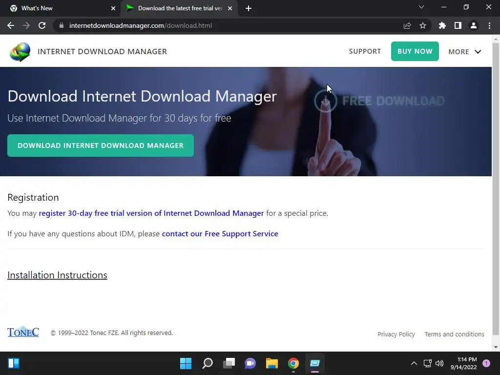This screenshot has width=500, height=375.
Task: Open contact our Free Support Service link
Action: (220, 234)
